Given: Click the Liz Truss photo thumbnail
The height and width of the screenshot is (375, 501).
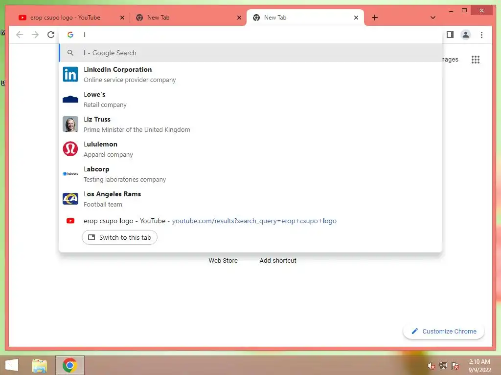Looking at the screenshot, I should pyautogui.click(x=70, y=124).
